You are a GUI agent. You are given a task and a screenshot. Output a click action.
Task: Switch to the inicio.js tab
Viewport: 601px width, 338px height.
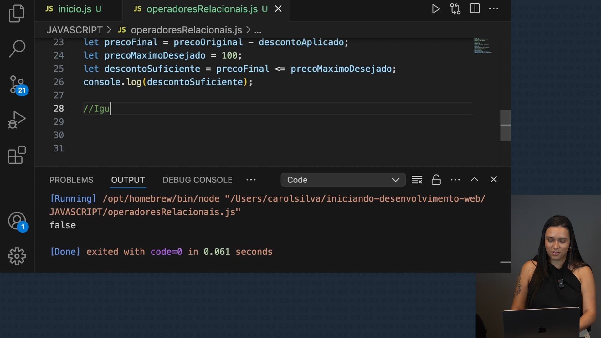(x=75, y=9)
